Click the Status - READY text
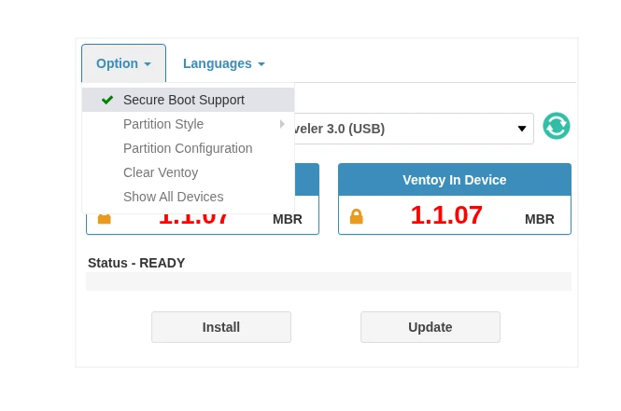 click(136, 263)
